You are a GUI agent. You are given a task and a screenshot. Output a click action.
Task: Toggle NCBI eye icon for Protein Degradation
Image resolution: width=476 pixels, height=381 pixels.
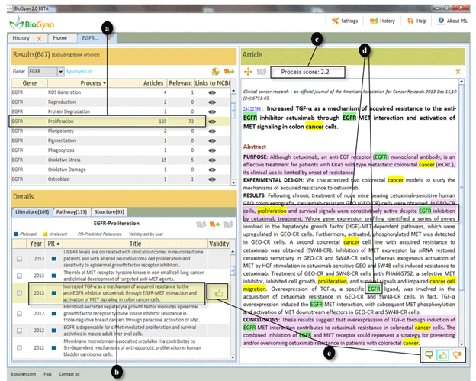coord(212,111)
